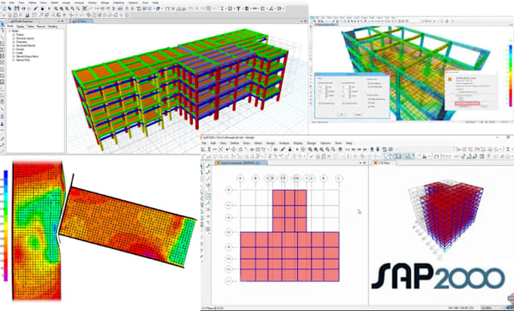The width and height of the screenshot is (514, 311).
Task: Select the 3-D View tab in SAP2000 floor-plan window
Action: [385, 163]
